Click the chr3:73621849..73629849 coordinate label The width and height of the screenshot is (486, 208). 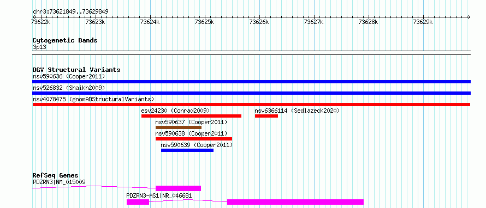tap(70, 12)
